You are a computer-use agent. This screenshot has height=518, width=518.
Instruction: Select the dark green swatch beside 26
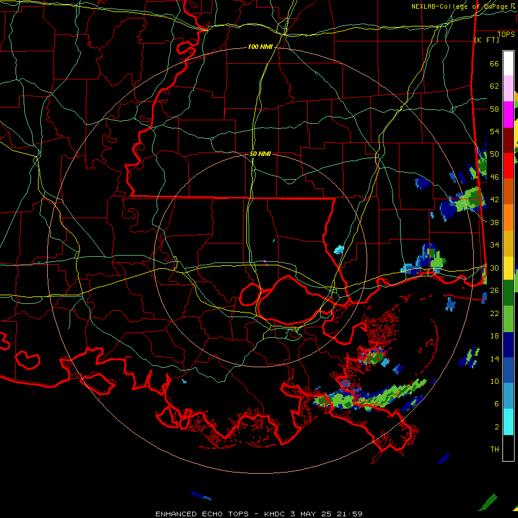pos(508,293)
